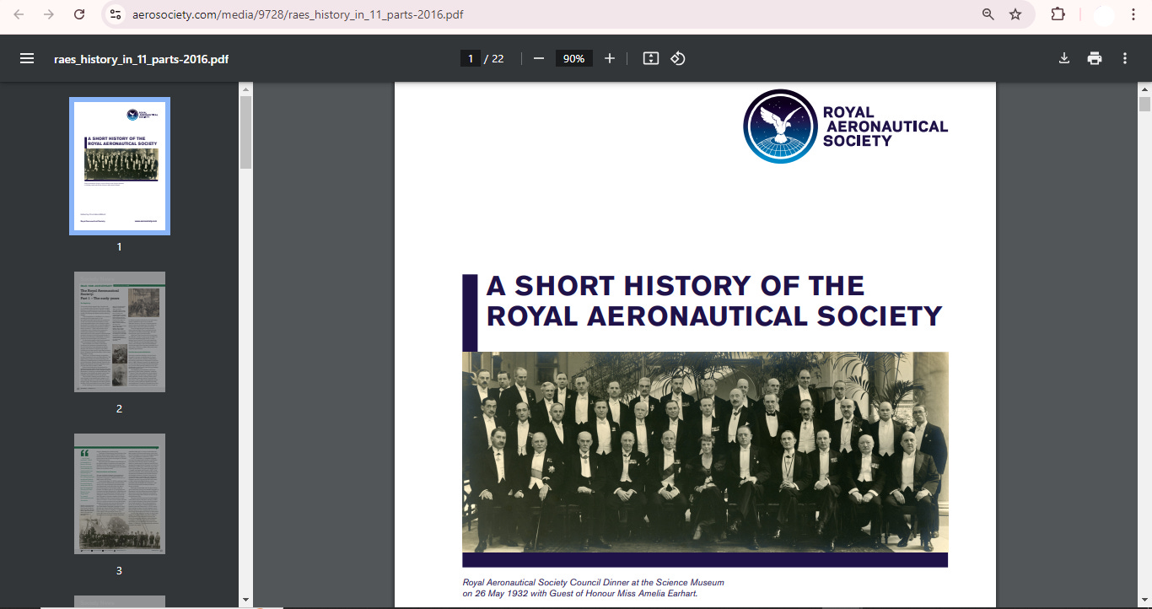Image resolution: width=1152 pixels, height=609 pixels.
Task: Click the 90% zoom level field
Action: (574, 58)
